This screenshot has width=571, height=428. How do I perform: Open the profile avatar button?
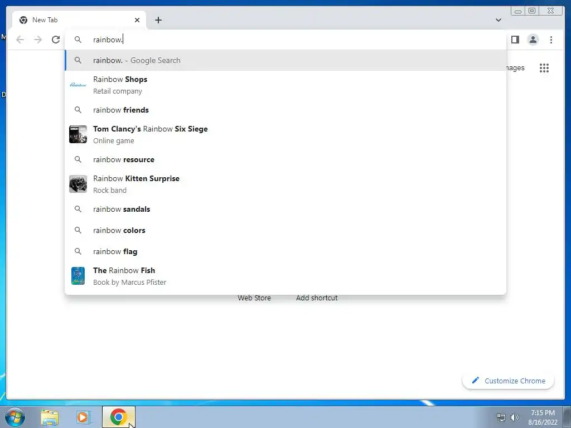point(533,40)
